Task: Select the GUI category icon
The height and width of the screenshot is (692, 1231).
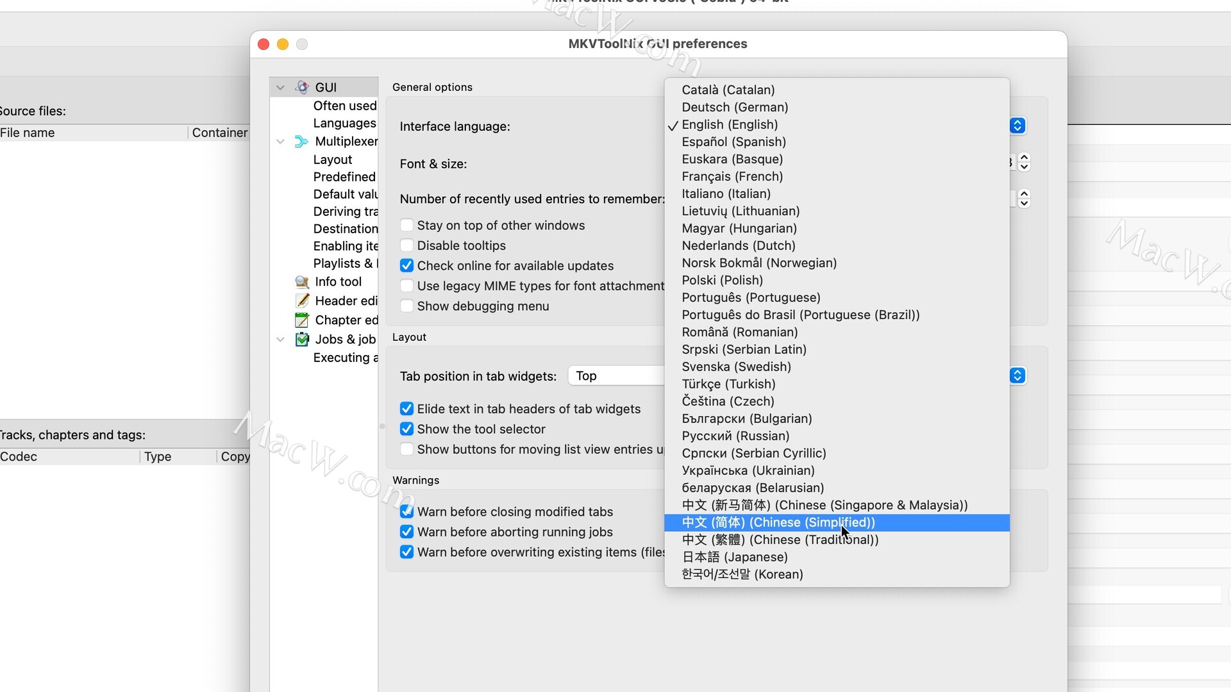Action: tap(302, 87)
